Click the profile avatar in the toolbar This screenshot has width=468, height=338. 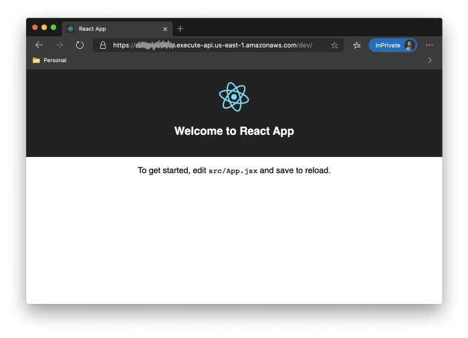[x=409, y=45]
